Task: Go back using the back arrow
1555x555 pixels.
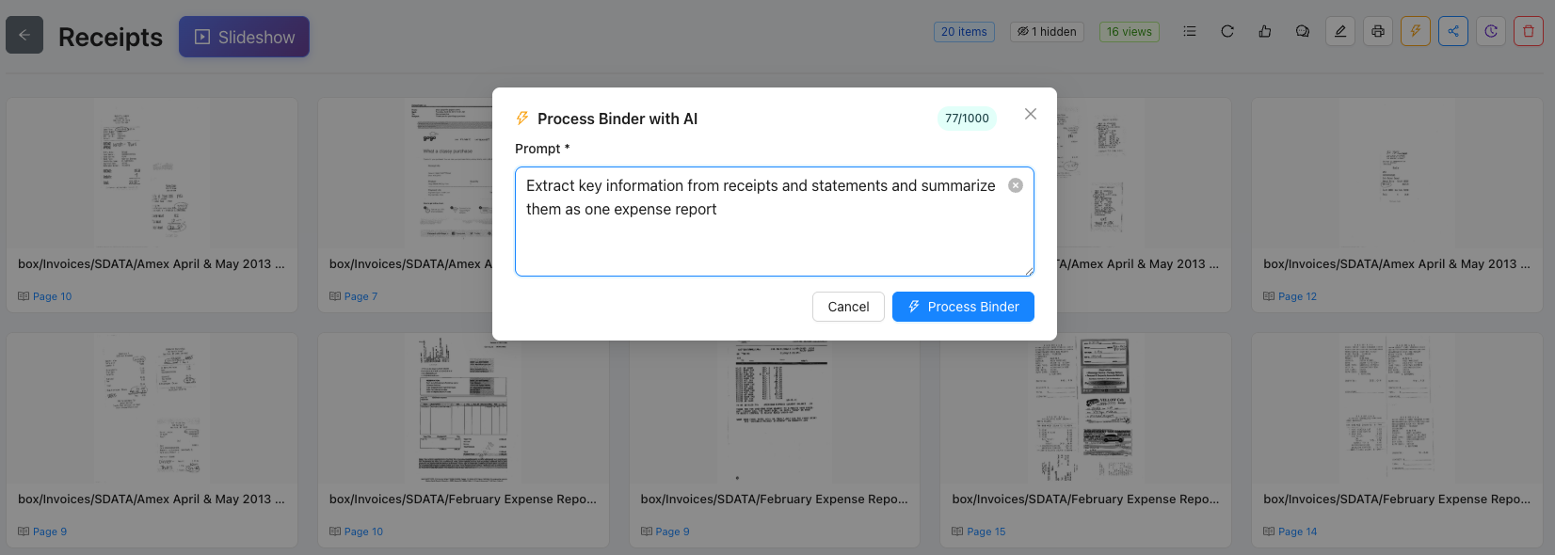Action: [24, 34]
